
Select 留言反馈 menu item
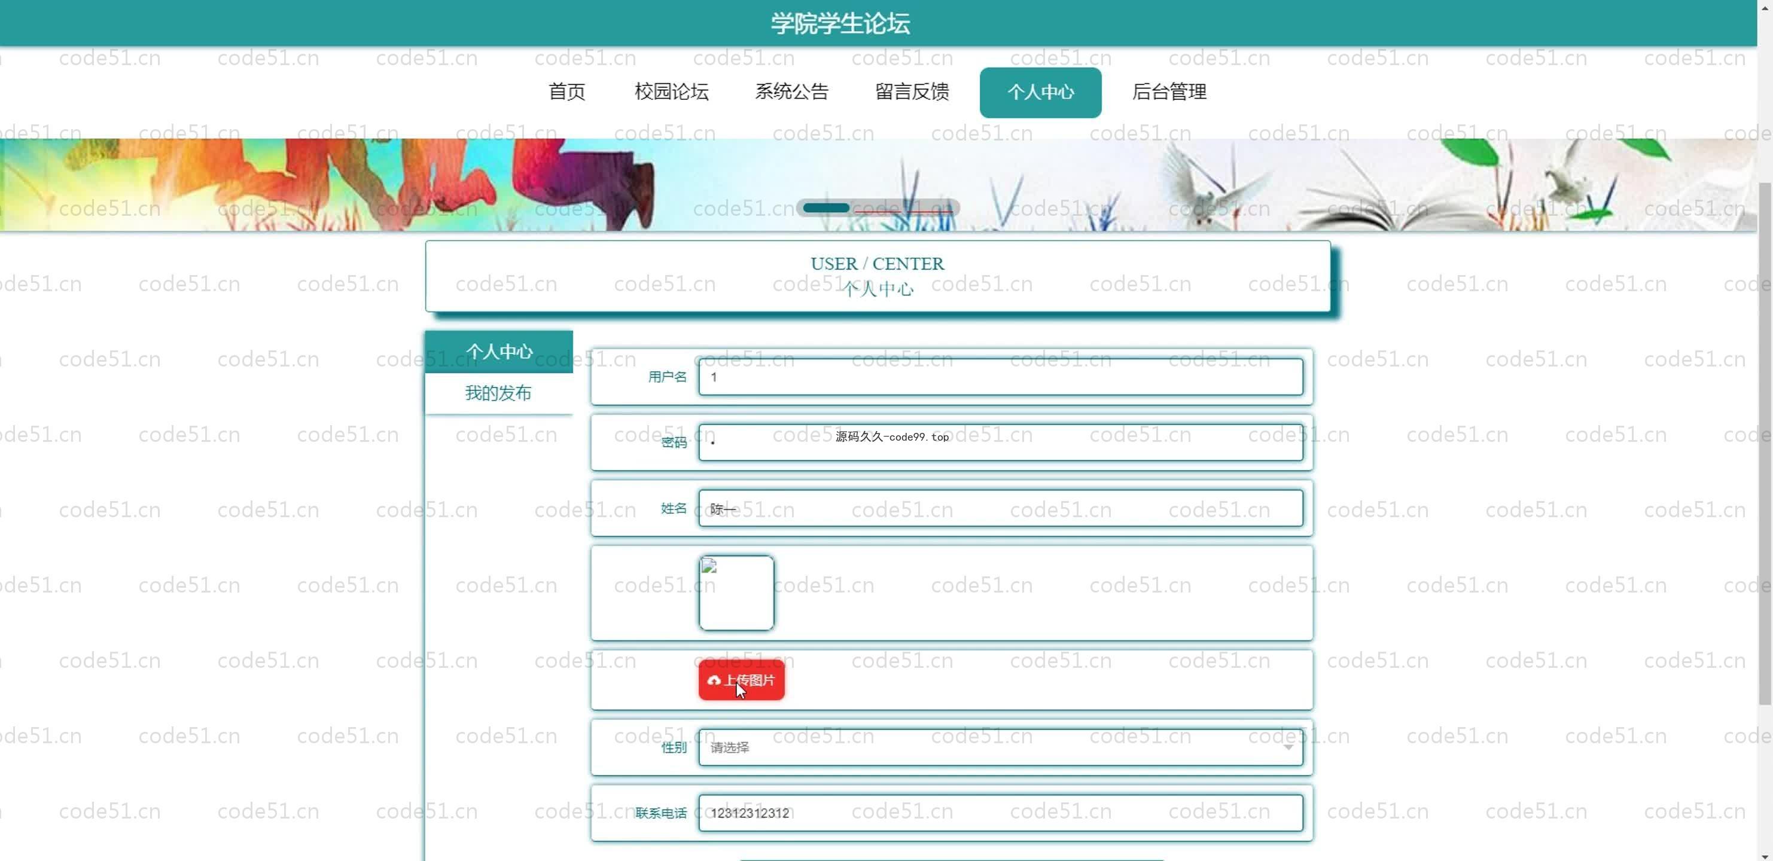[912, 92]
